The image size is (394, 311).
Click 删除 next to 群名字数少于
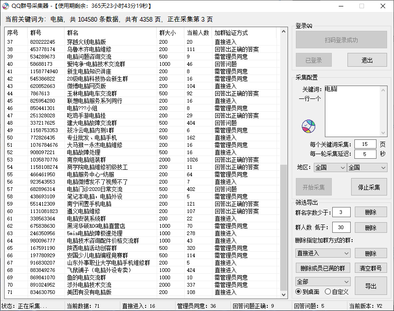(370, 212)
